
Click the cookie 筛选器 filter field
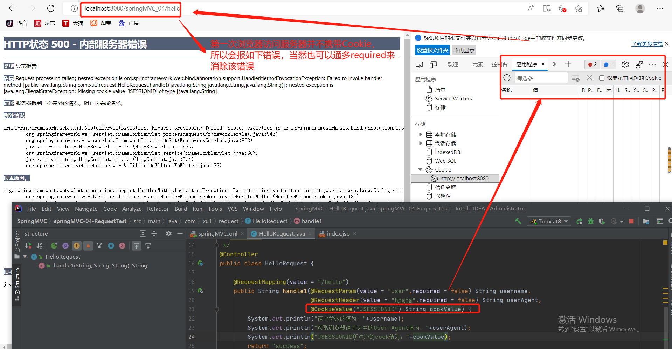(541, 78)
